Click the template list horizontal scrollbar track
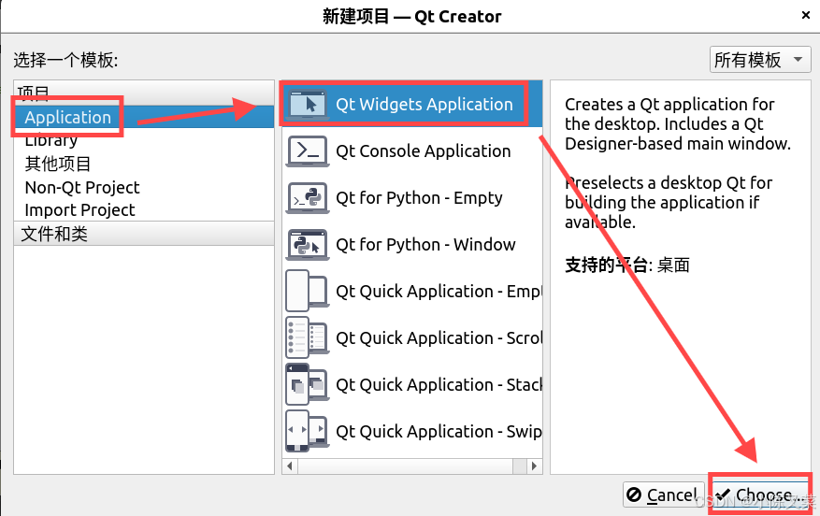 point(412,466)
